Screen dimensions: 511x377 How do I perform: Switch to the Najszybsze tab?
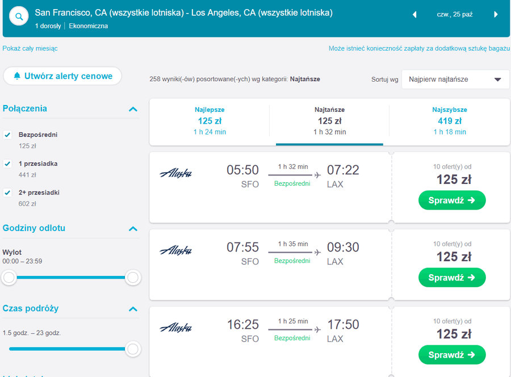(x=449, y=121)
